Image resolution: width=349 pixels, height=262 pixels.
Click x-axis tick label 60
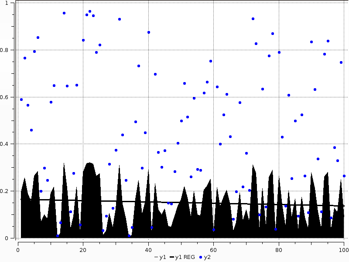[x=213, y=250]
